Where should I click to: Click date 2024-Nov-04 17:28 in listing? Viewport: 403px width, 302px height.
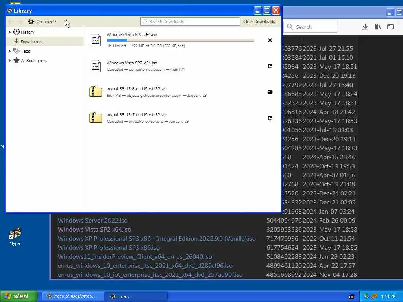click(x=330, y=274)
